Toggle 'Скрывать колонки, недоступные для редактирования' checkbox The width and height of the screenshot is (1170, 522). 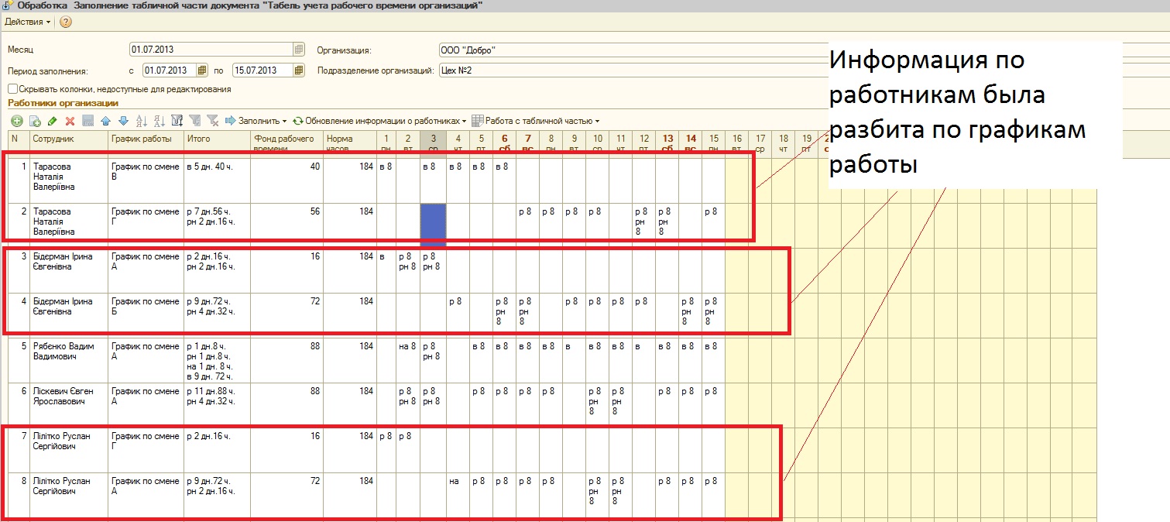coord(12,89)
